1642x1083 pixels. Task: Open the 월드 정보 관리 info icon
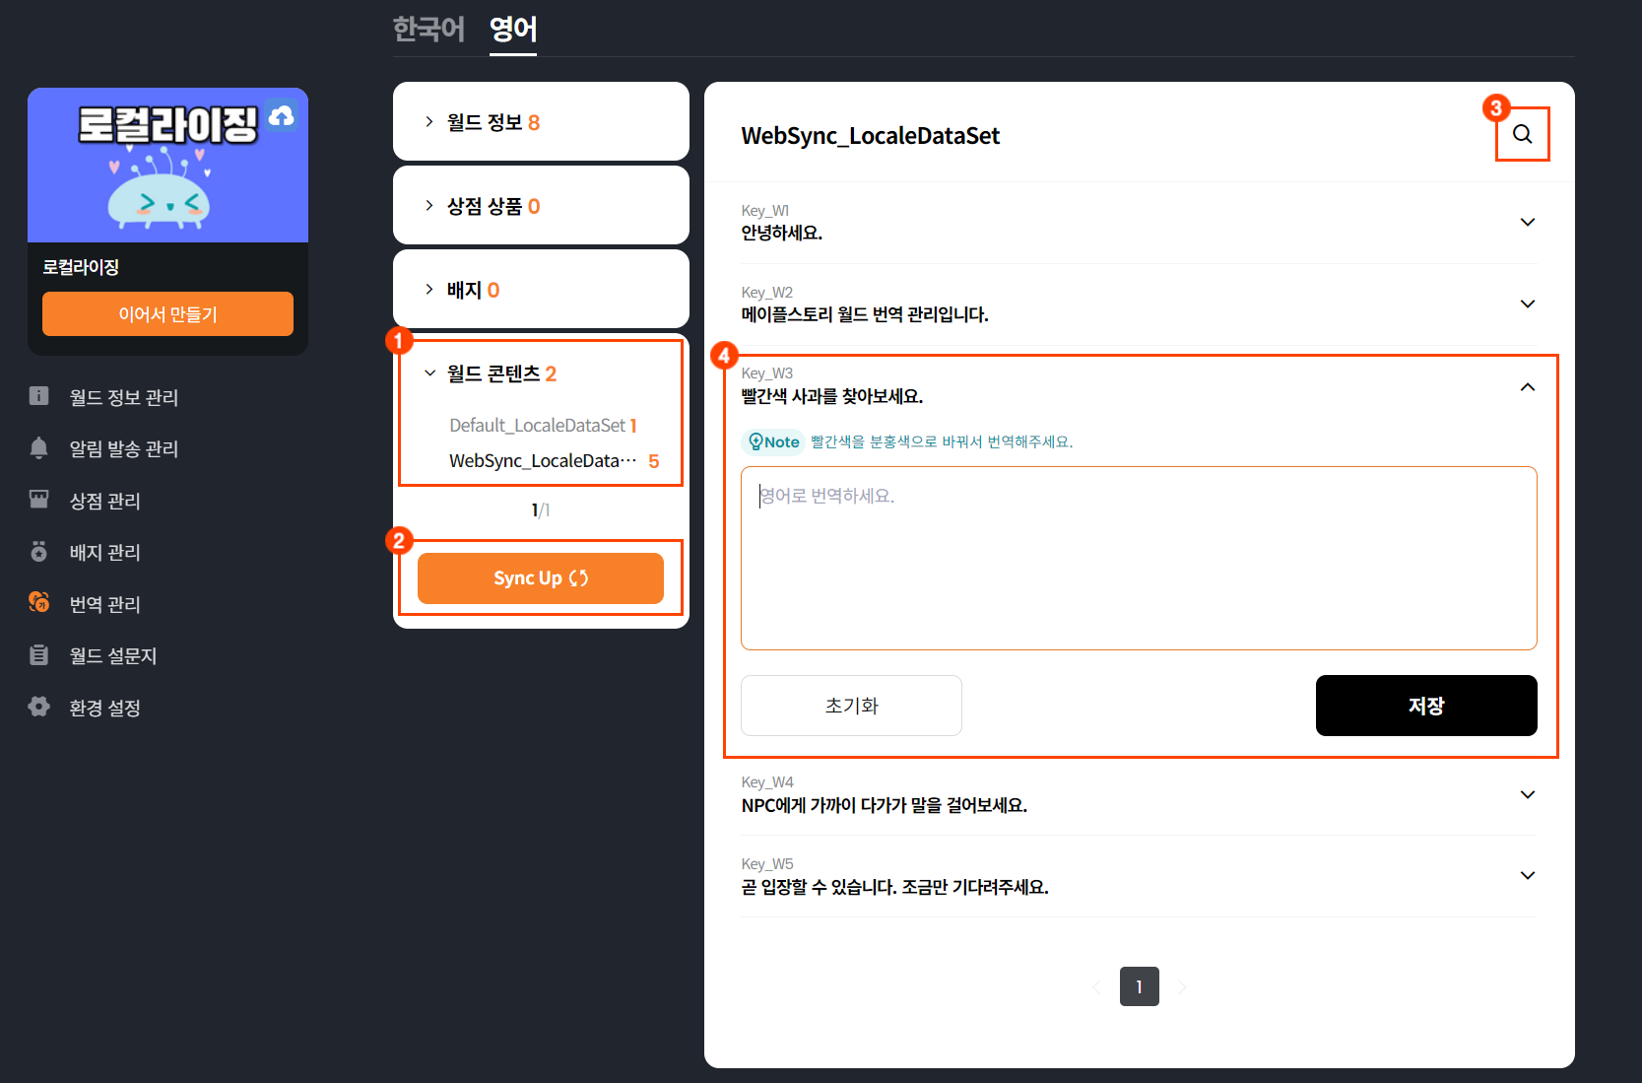(x=38, y=396)
